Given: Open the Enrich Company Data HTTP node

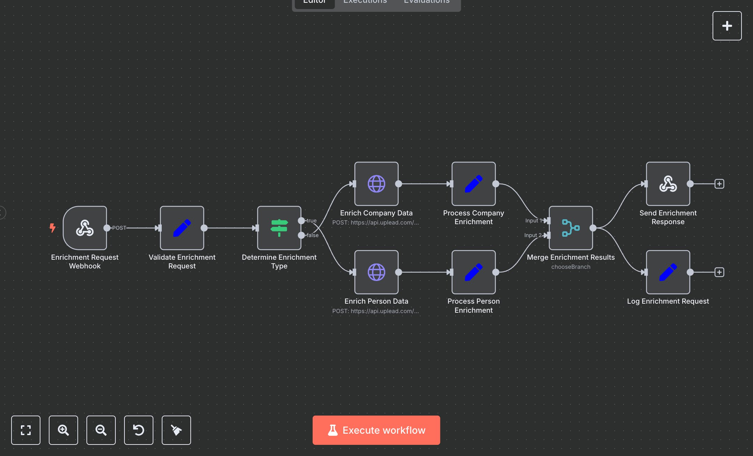Looking at the screenshot, I should click(376, 184).
